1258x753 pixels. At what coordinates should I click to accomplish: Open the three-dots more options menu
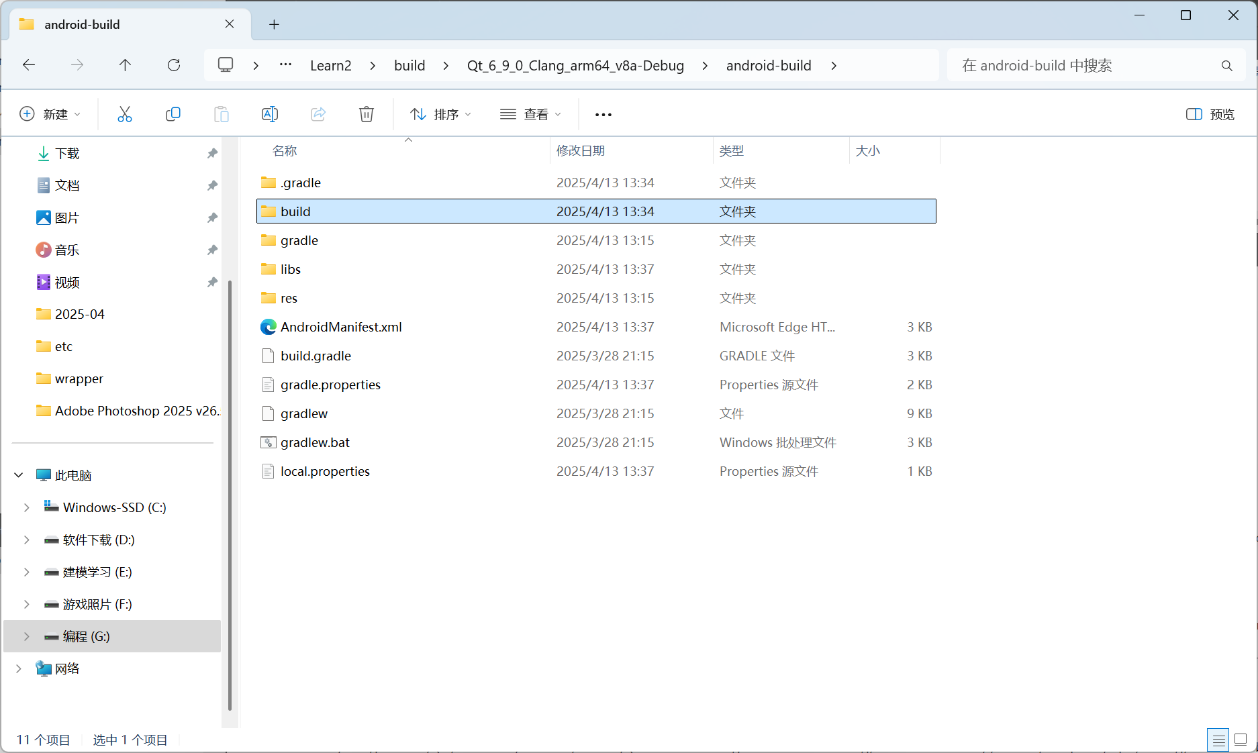603,115
